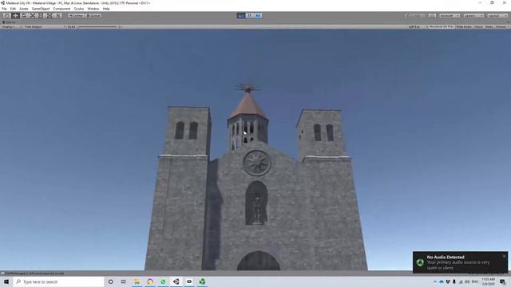
Task: Open the taskbar clock and calendar
Action: point(488,281)
